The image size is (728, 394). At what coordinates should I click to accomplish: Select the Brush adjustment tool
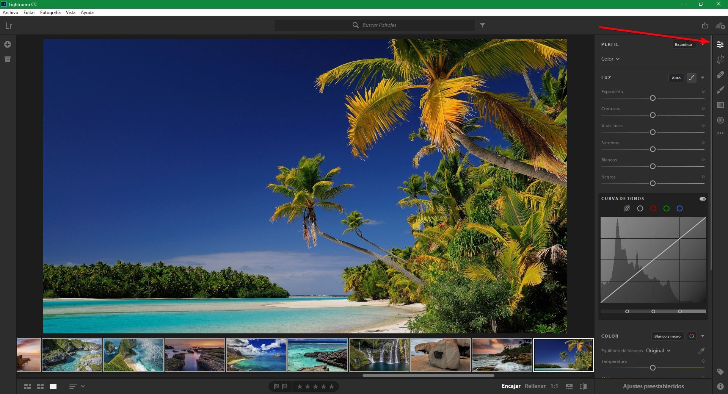[x=720, y=90]
